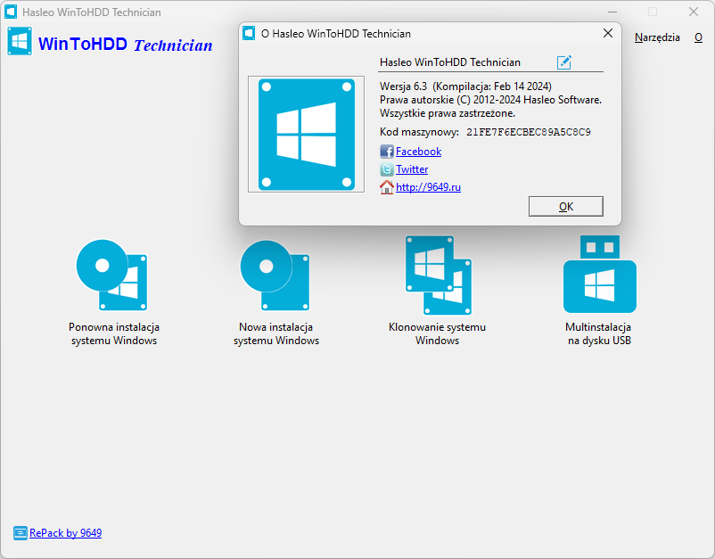The width and height of the screenshot is (715, 559).
Task: Launch Klonowanie systemu Windows icon
Action: tap(439, 275)
